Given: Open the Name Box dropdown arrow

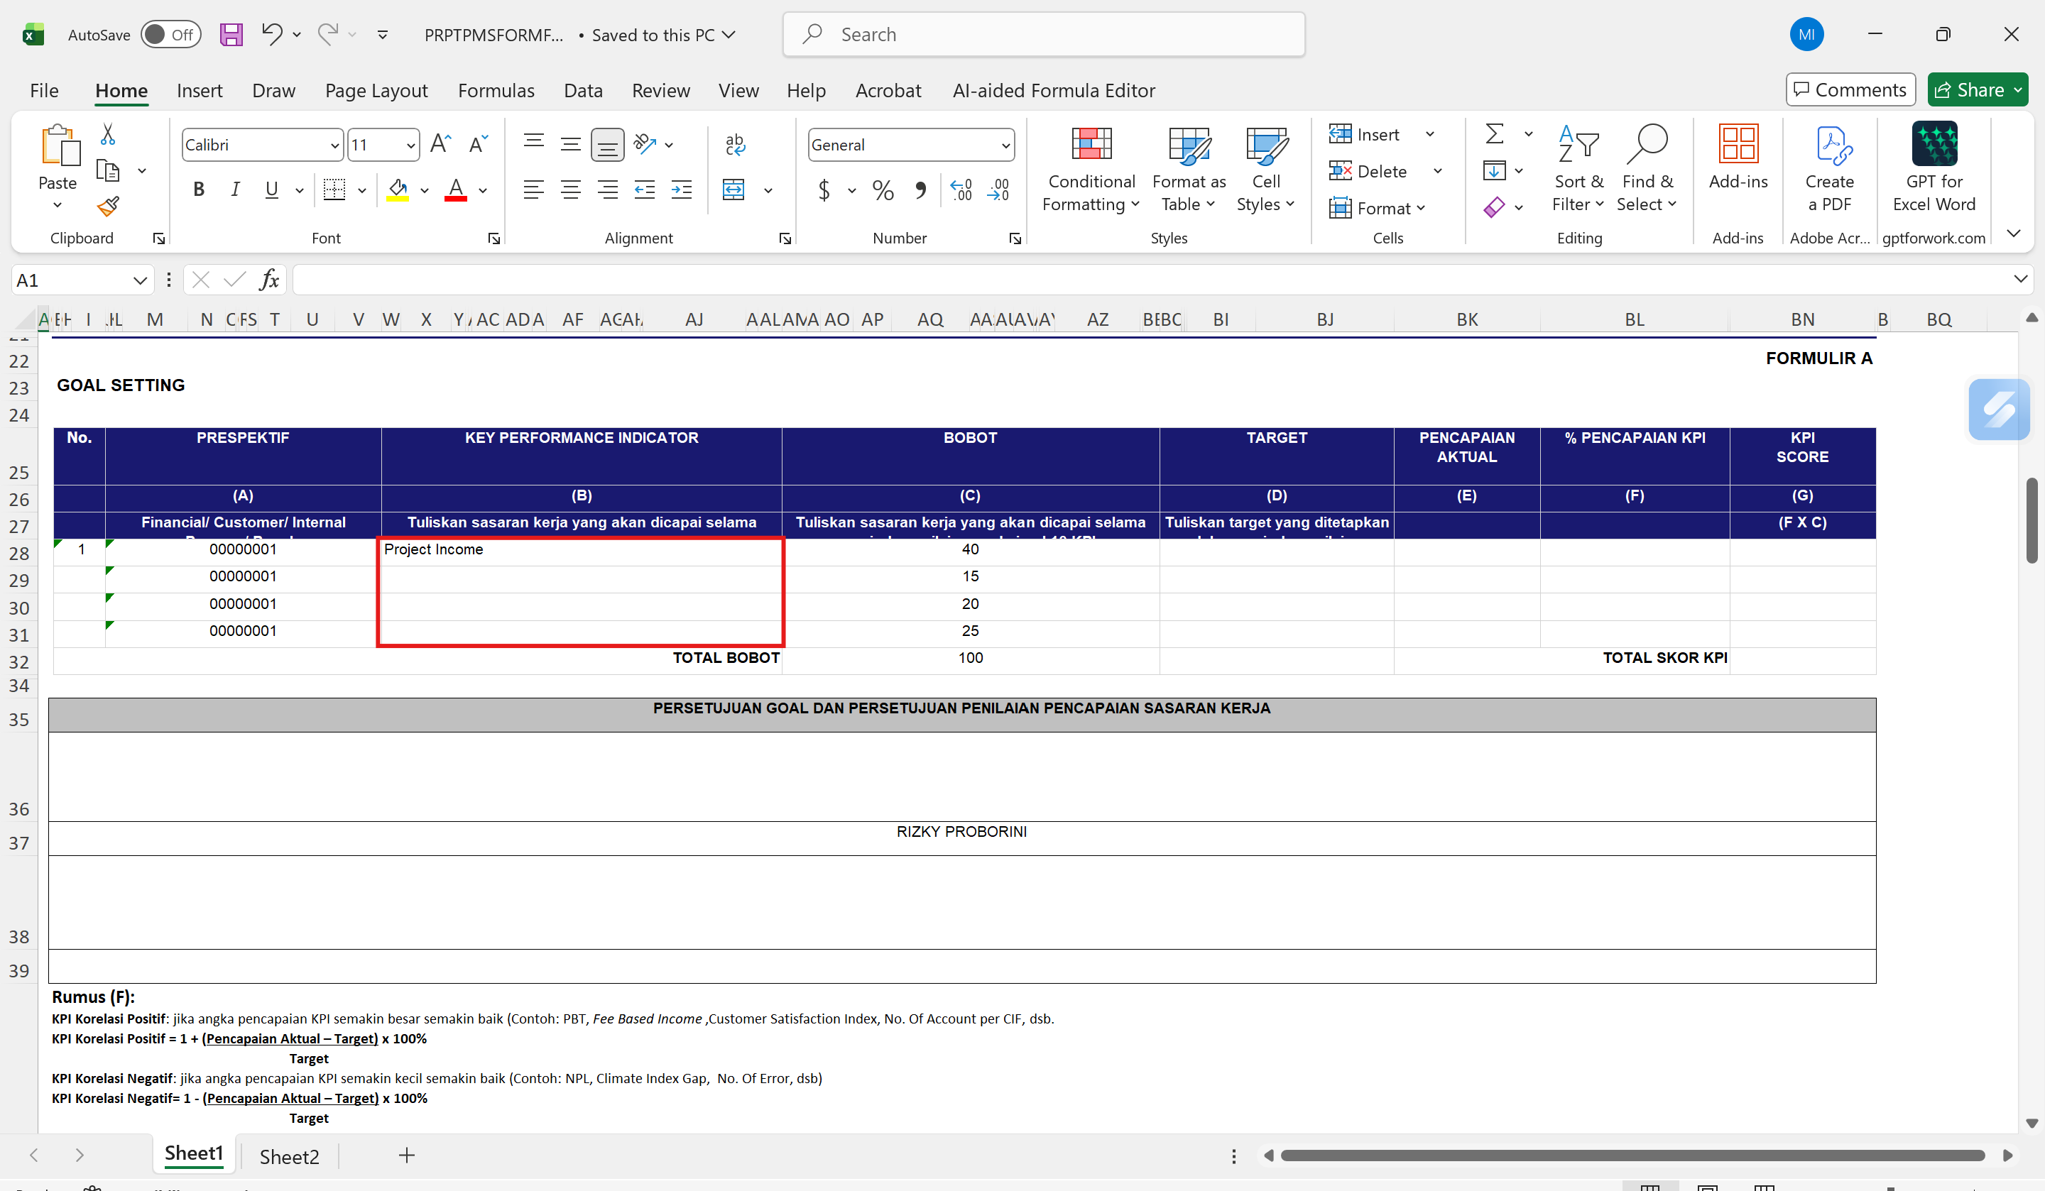Looking at the screenshot, I should 140,280.
